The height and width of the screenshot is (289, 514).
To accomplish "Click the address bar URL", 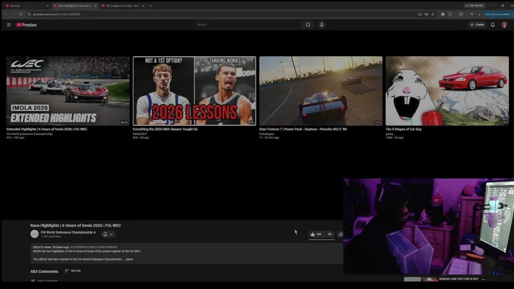I will (57, 14).
